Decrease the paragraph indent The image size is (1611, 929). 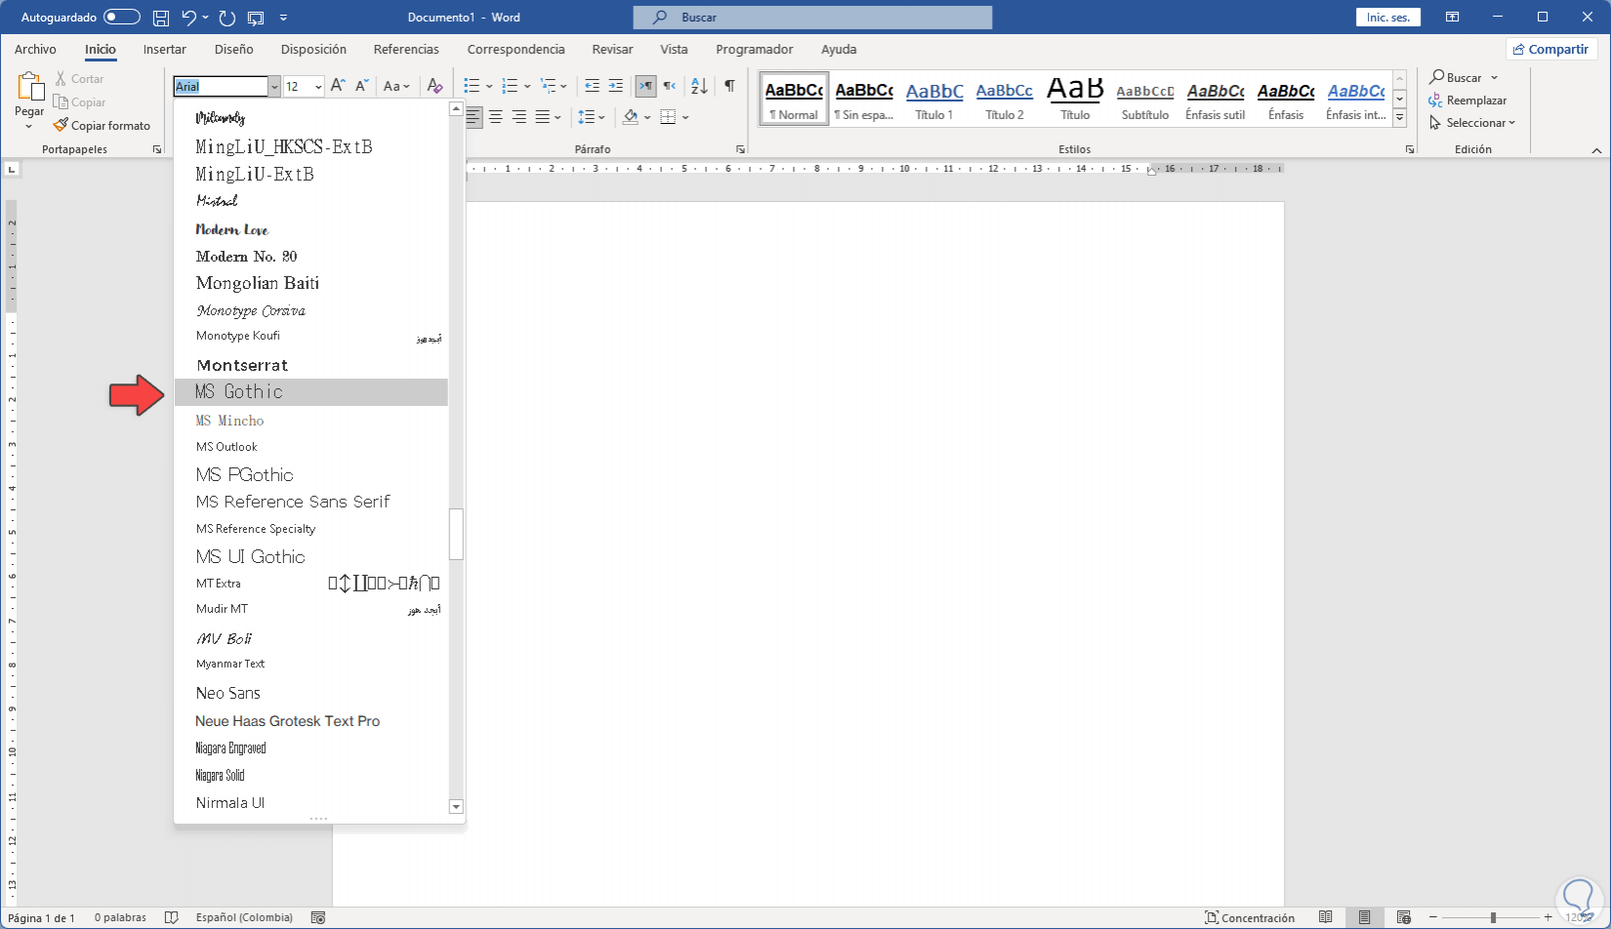click(x=592, y=86)
